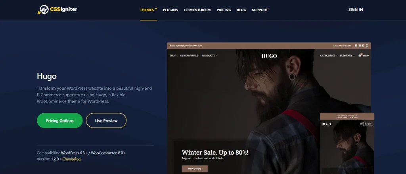
Task: Click the YouTube icon in desktop preview
Action: 367,45
